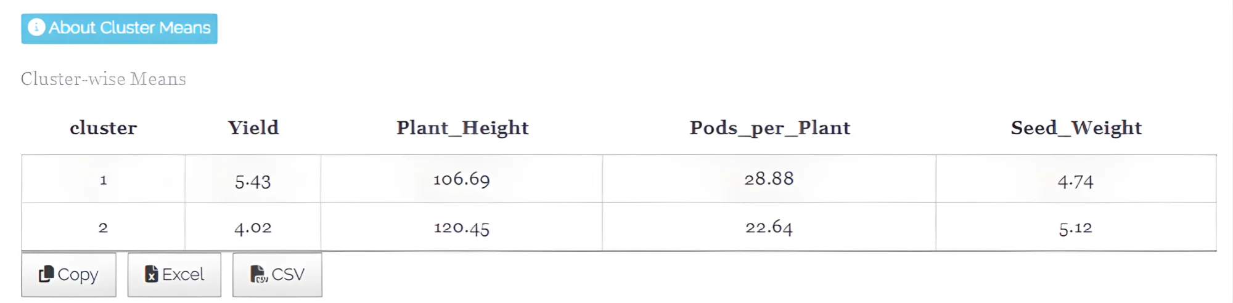Select the cluster 2 row cell
Viewport: 1233px width, 303px height.
click(104, 228)
